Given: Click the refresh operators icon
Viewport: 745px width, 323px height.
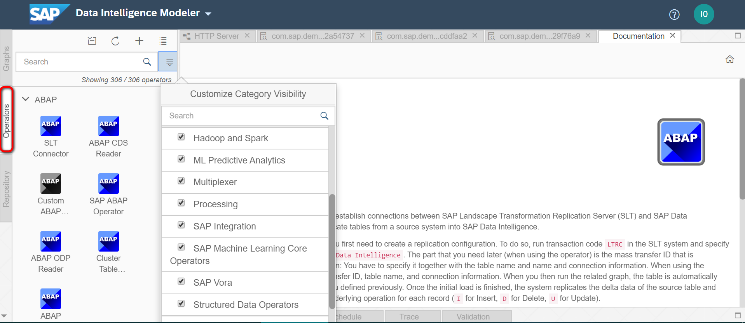Looking at the screenshot, I should 115,41.
